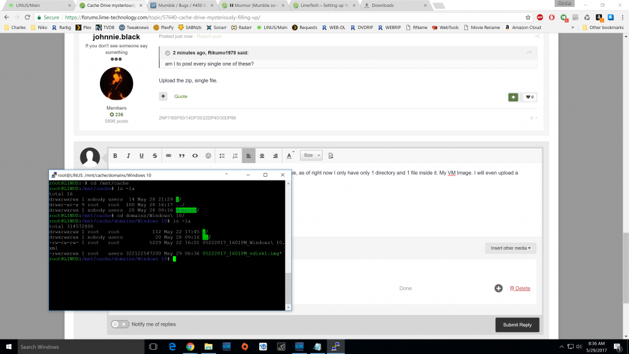Open a new browser tab
The image size is (629, 354).
[x=439, y=6]
